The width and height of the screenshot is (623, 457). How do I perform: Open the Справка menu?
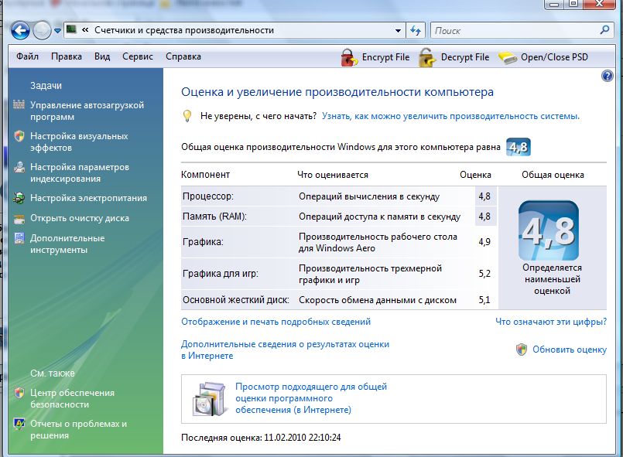point(183,56)
